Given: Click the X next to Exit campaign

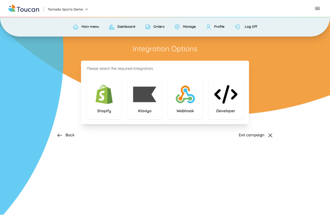Looking at the screenshot, I should pos(270,135).
